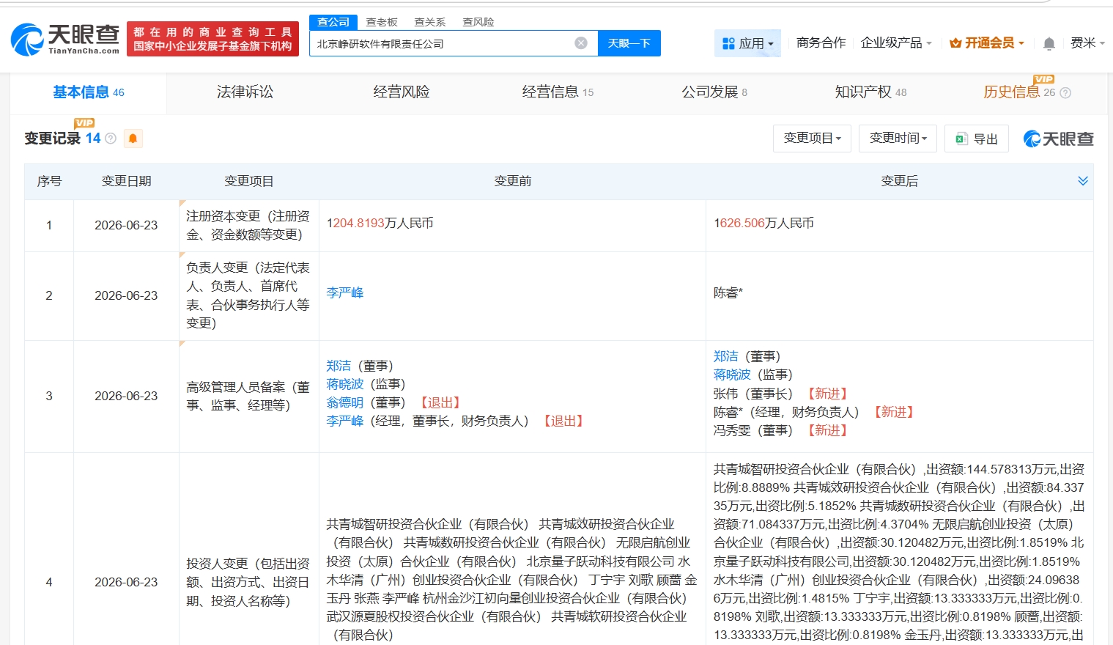Open 郑洁 link in 变更前 column

pos(339,366)
